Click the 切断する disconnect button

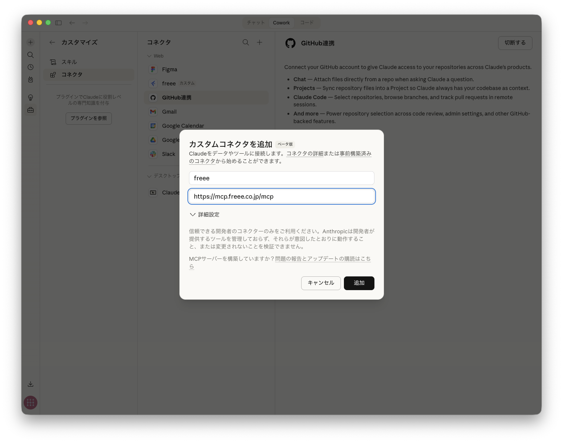point(515,43)
